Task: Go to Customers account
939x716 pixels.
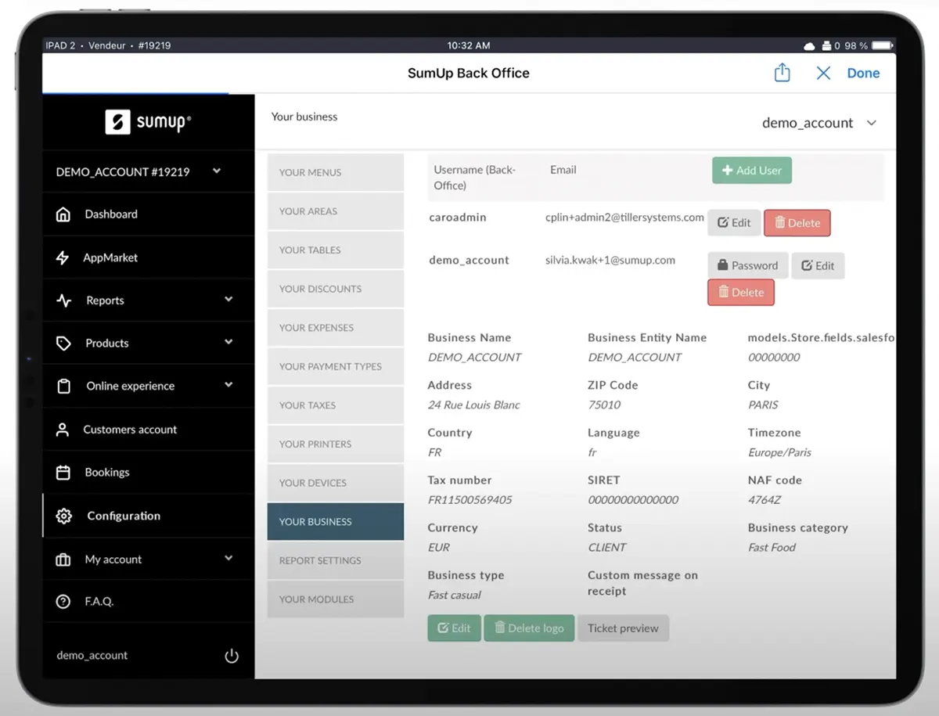Action: click(148, 430)
